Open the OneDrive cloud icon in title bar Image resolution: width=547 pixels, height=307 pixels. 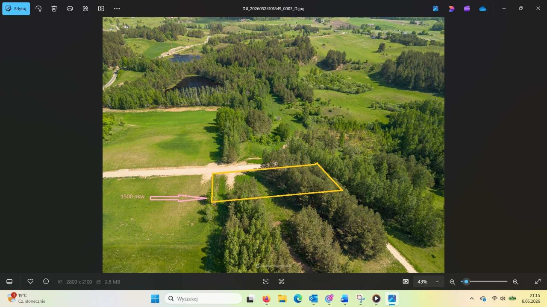pyautogui.click(x=483, y=9)
